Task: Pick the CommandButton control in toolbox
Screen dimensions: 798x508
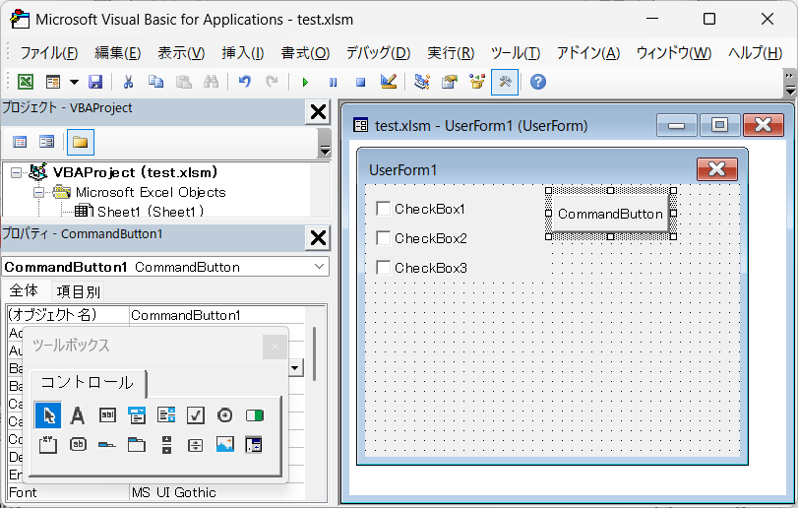Action: 78,444
